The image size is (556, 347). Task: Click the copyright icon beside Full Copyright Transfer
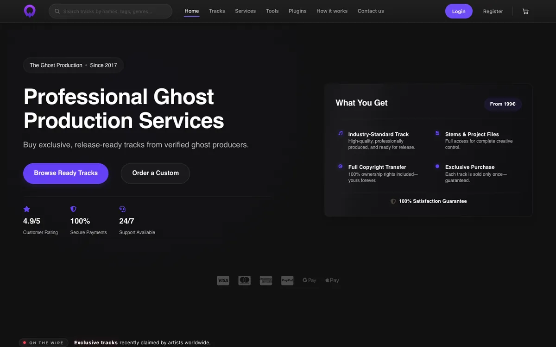click(341, 166)
